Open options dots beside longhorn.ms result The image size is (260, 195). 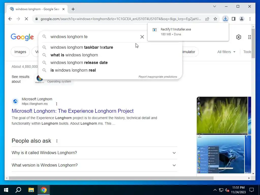[x=57, y=104]
